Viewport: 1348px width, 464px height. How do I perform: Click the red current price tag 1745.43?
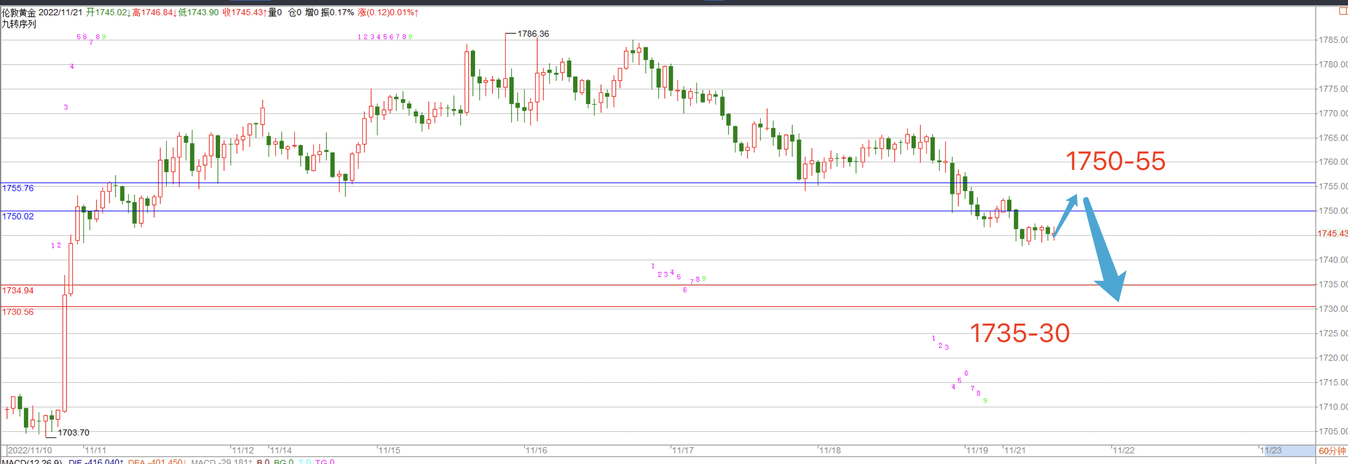tap(1332, 234)
